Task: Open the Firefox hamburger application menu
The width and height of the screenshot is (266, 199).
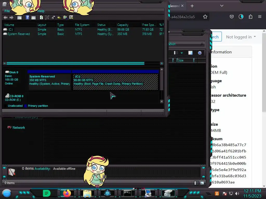Action: click(x=260, y=17)
